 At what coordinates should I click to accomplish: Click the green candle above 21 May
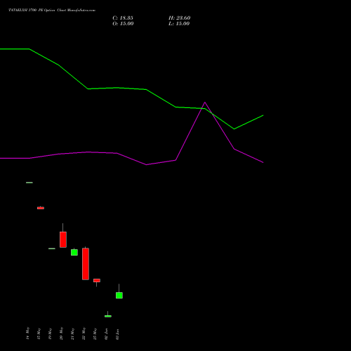coord(74,252)
